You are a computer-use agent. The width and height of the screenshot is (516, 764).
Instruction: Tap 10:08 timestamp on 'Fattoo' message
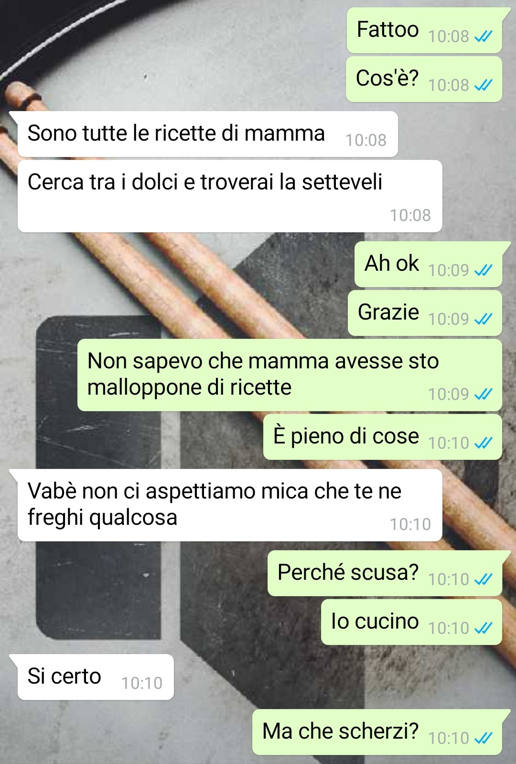449,36
